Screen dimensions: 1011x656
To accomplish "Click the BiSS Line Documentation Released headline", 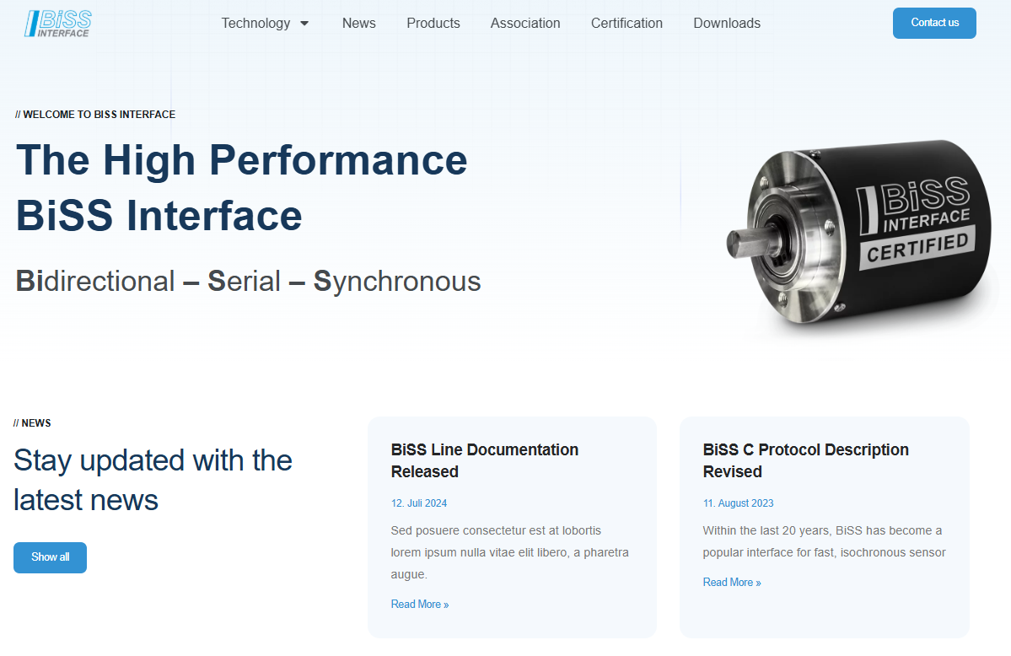I will pos(484,460).
